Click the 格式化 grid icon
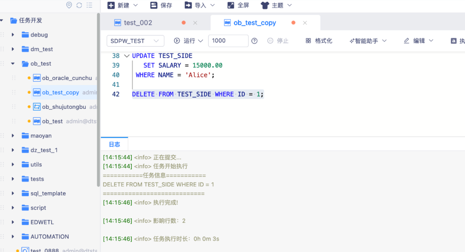 [308, 41]
